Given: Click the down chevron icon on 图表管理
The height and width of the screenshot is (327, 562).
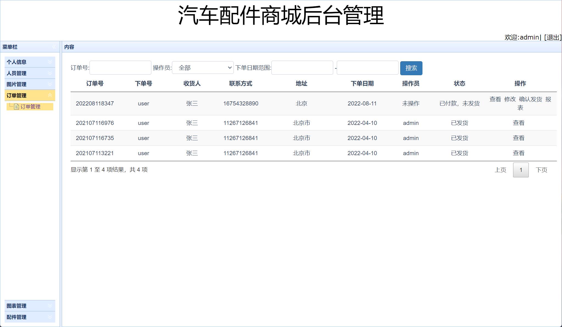Looking at the screenshot, I should click(50, 306).
